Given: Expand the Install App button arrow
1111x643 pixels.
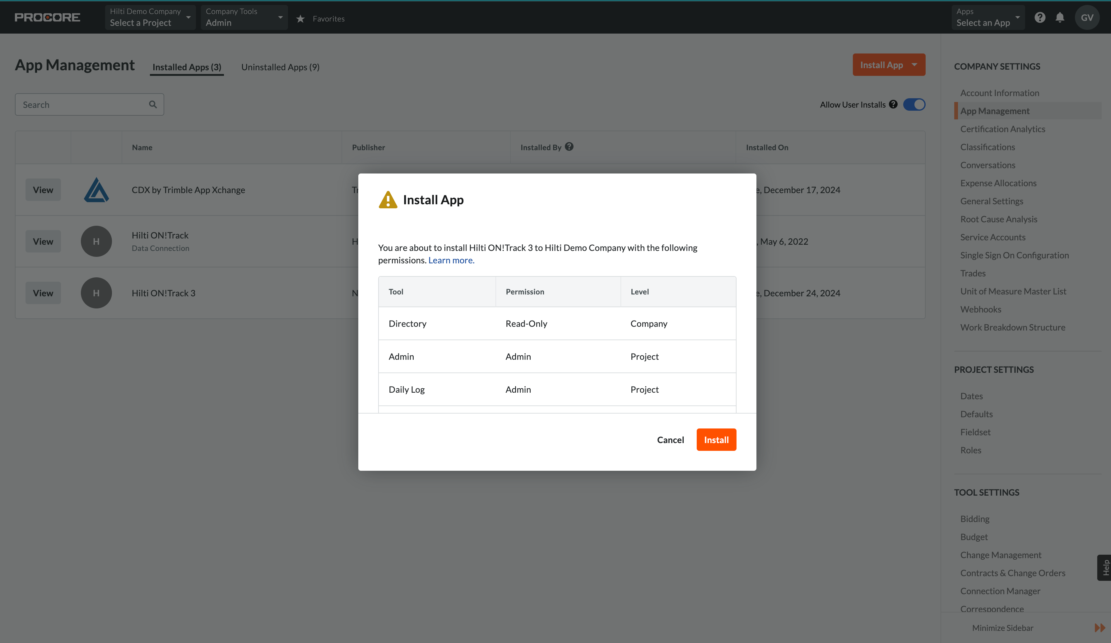Looking at the screenshot, I should (x=915, y=65).
